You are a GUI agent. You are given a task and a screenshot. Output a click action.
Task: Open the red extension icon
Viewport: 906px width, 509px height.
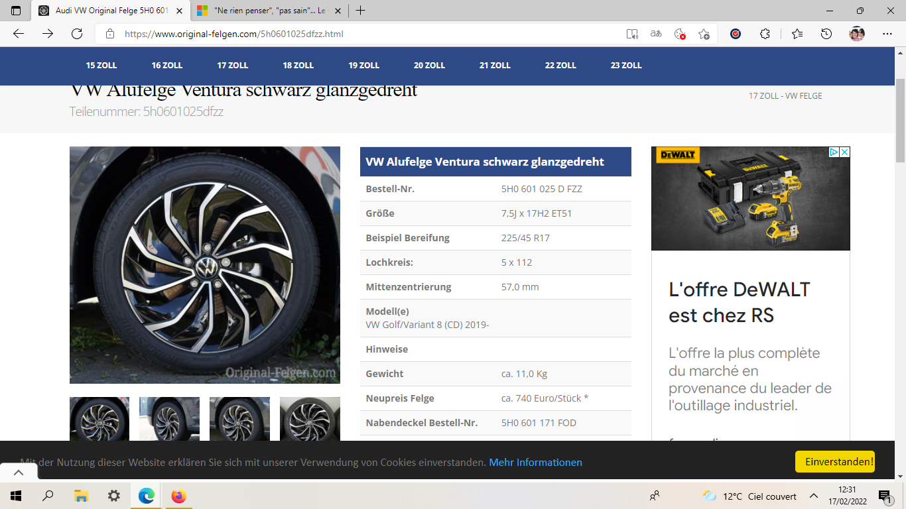click(736, 34)
